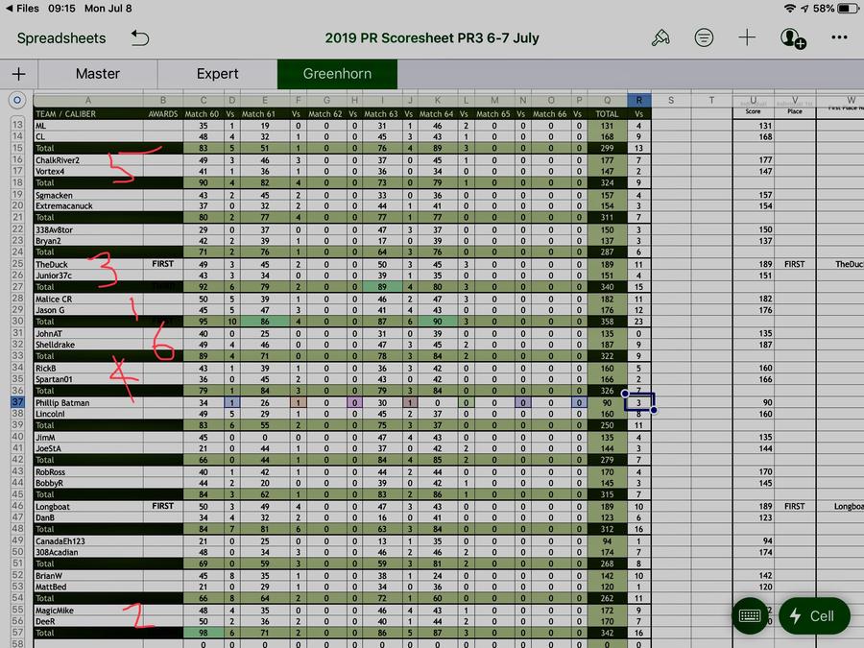Add a new sheet with the plus button
This screenshot has width=864, height=648.
[18, 74]
